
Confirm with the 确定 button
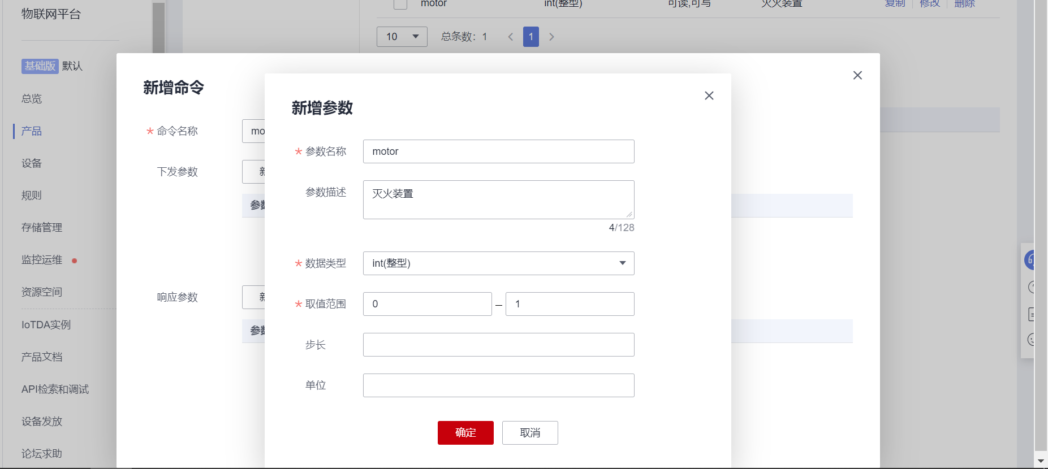(465, 433)
